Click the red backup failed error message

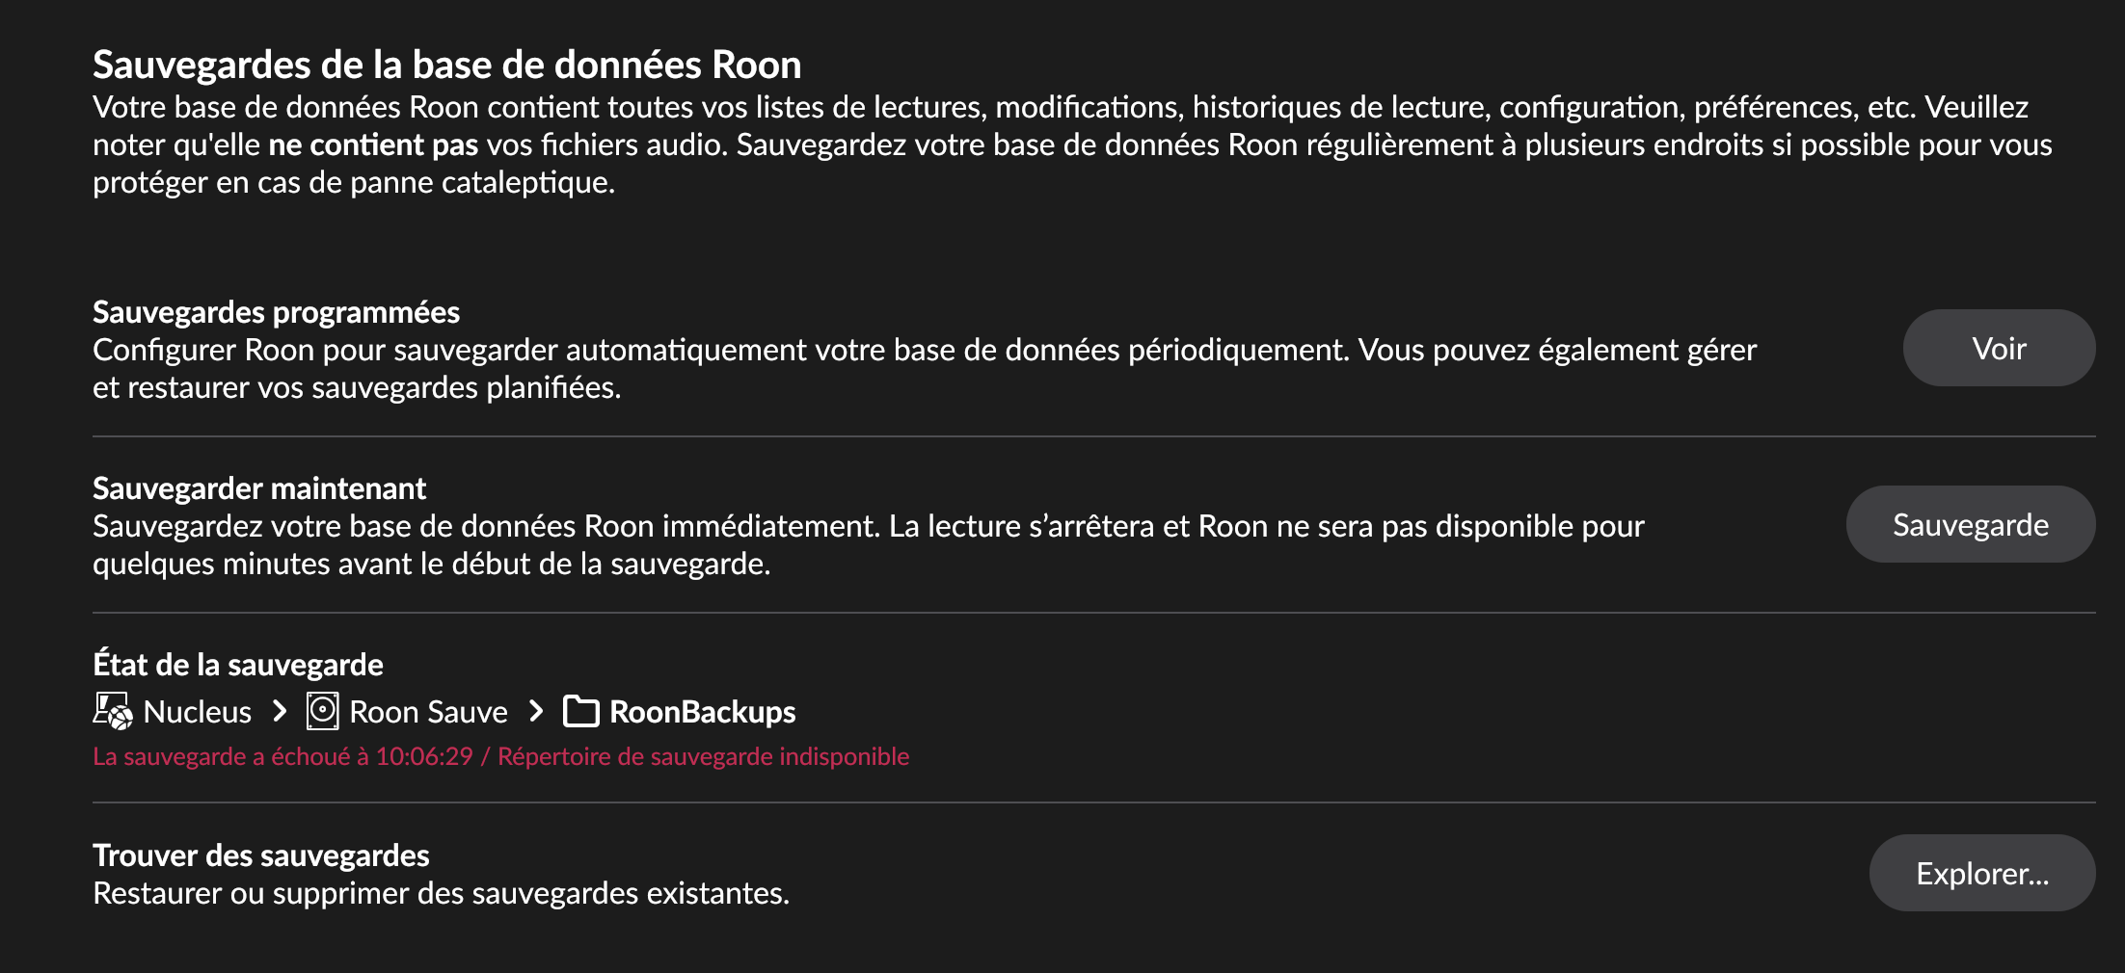point(500,756)
